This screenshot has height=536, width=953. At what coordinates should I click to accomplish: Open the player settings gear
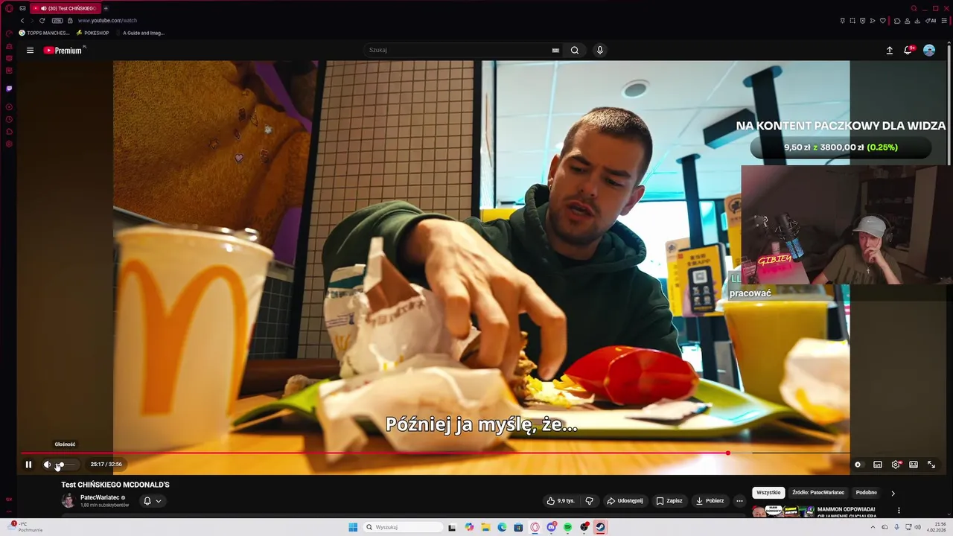point(896,465)
